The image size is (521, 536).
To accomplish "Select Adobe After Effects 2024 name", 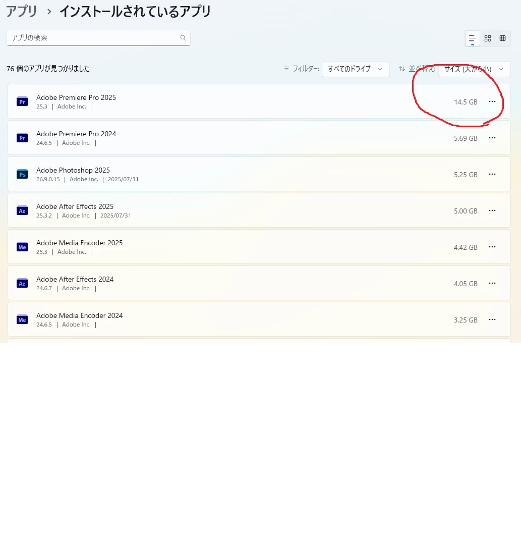I will click(x=75, y=279).
